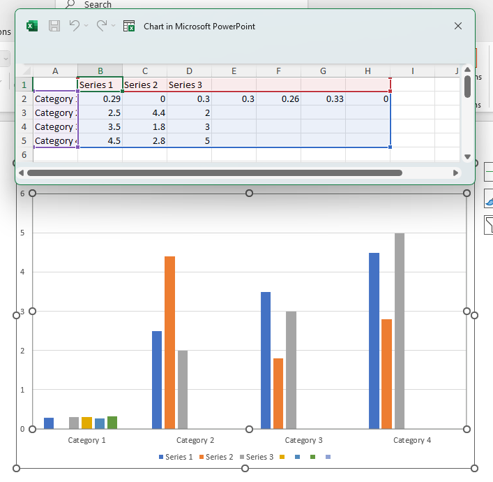Click the Save icon in the toolbar
The height and width of the screenshot is (482, 493).
tap(54, 26)
